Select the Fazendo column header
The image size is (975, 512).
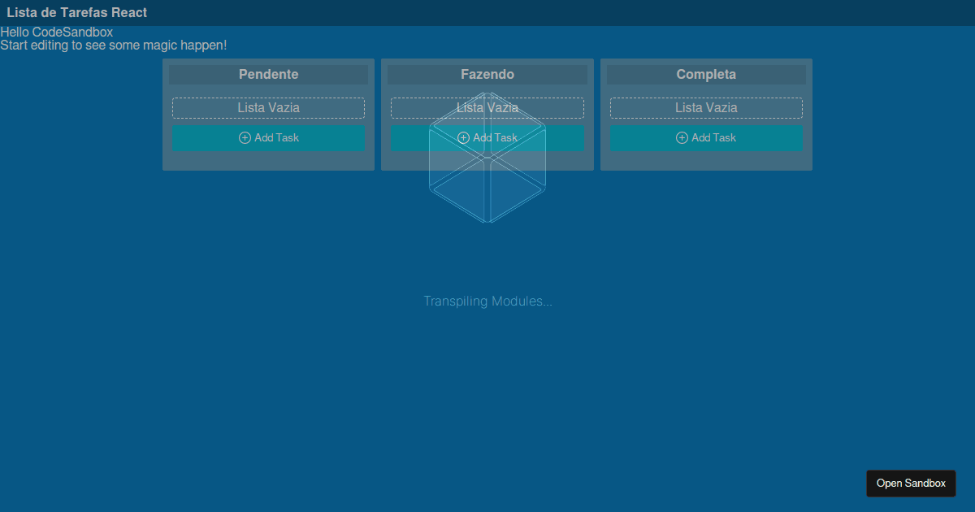pos(487,75)
